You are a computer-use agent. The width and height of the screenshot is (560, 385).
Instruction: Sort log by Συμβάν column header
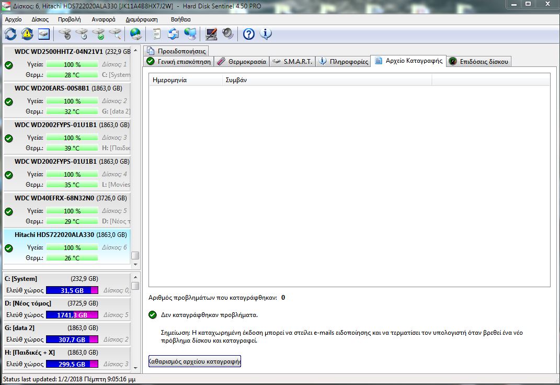pos(327,80)
